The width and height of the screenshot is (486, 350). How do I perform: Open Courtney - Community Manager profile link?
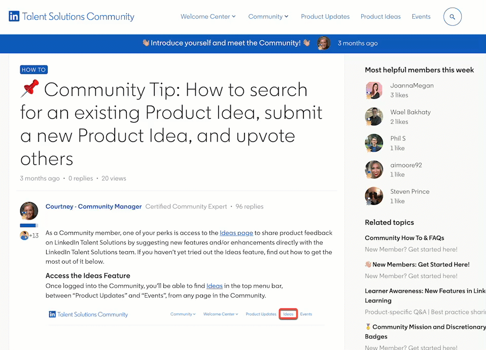(x=94, y=206)
